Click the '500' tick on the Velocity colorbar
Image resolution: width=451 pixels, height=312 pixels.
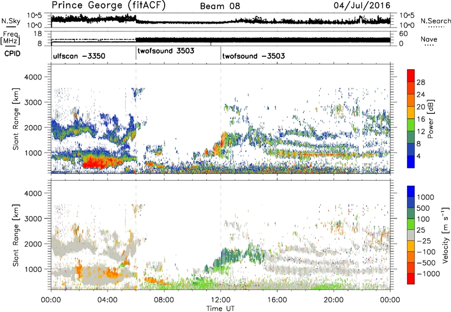pyautogui.click(x=423, y=208)
